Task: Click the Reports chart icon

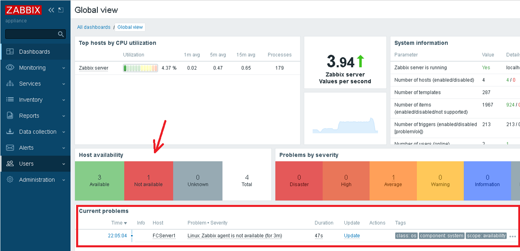Action: click(x=10, y=116)
